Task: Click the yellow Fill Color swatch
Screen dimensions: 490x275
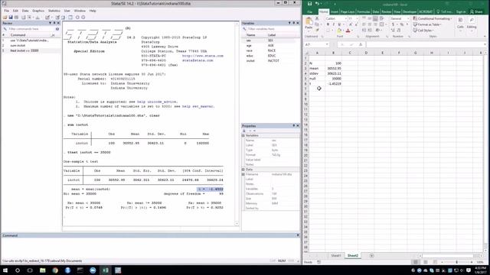Action: pos(339,31)
